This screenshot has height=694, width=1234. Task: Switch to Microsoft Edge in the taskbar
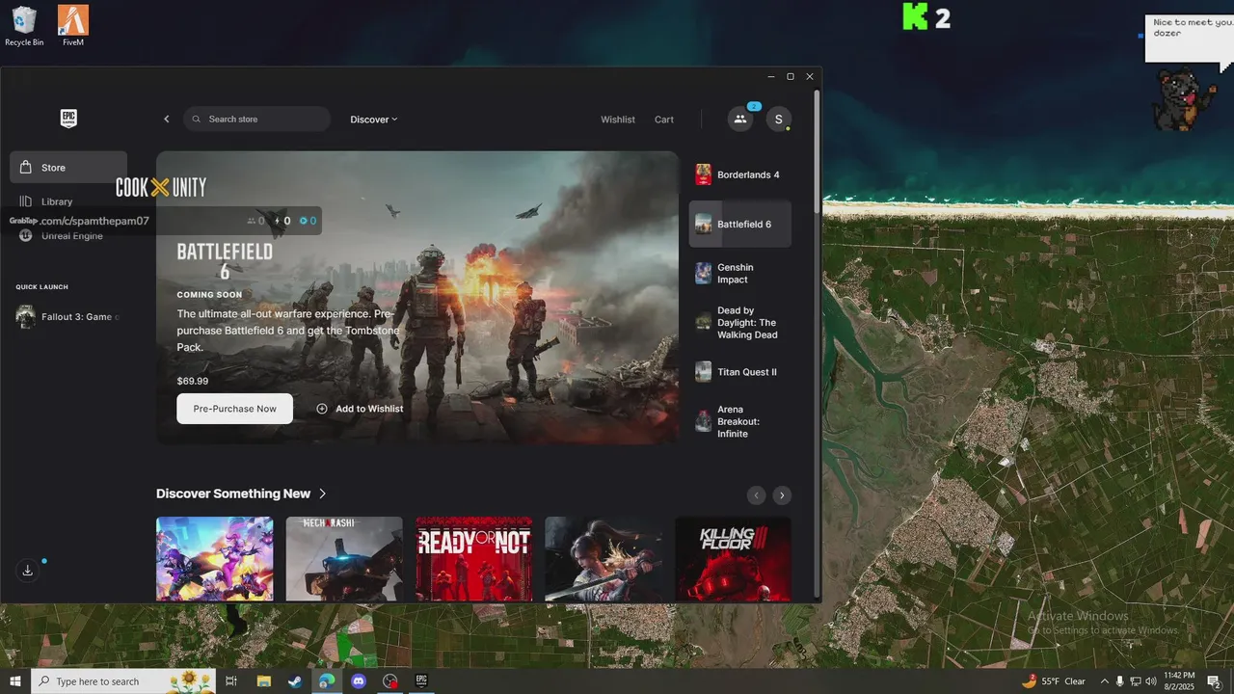(327, 681)
